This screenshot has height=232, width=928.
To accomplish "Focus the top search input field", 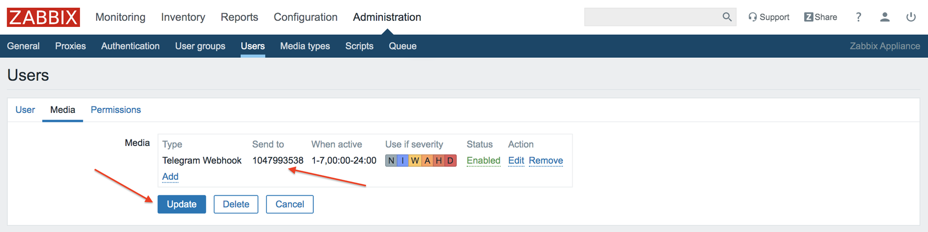I will tap(652, 17).
